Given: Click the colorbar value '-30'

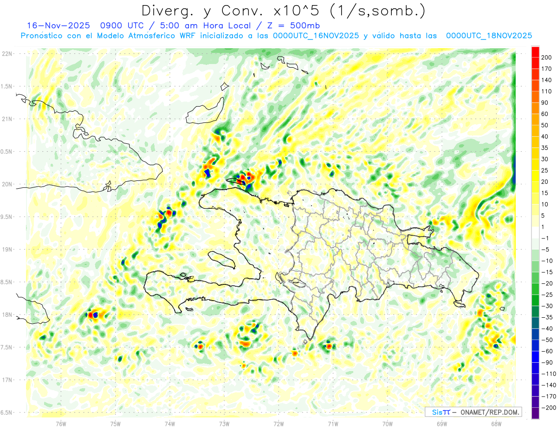Looking at the screenshot, I should [548, 306].
